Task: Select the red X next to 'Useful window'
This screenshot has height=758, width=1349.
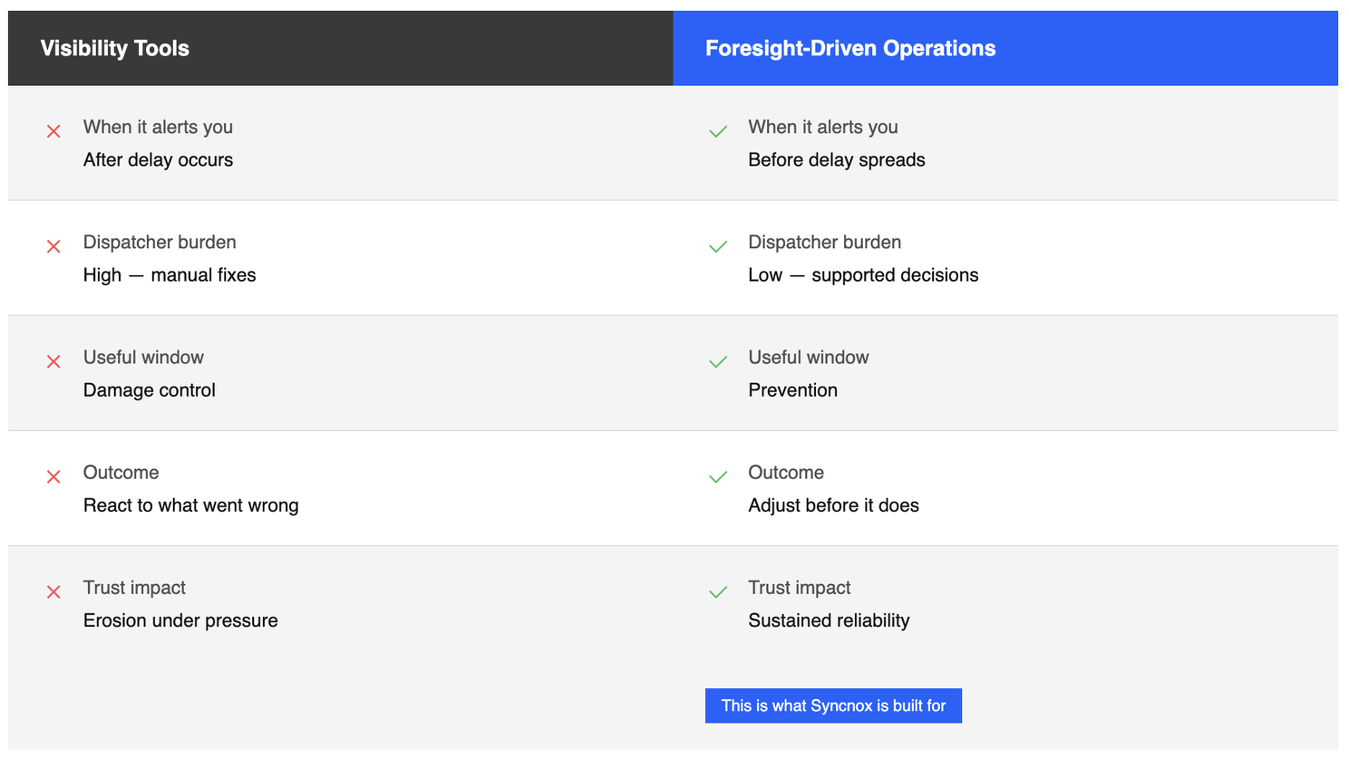Action: [53, 360]
